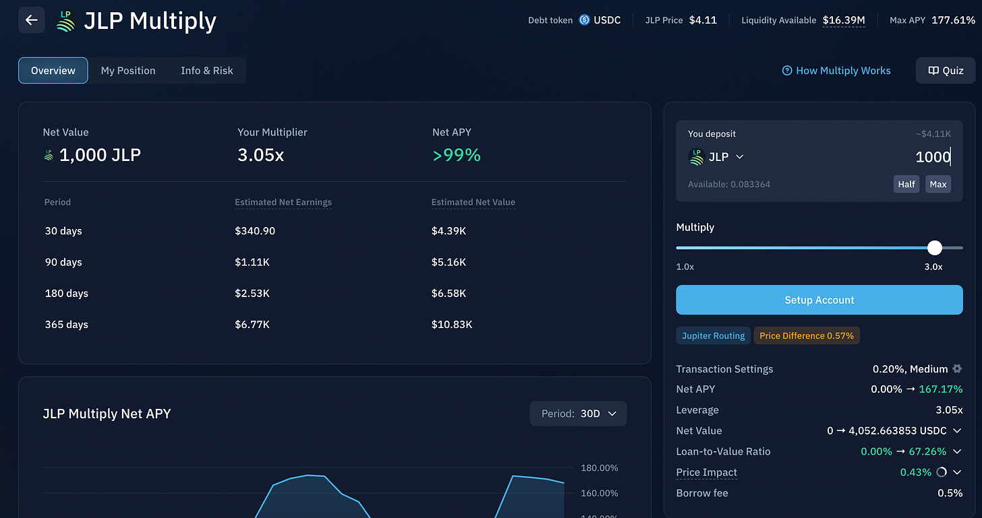This screenshot has width=982, height=518.
Task: Click the JLP Price $4.11 value
Action: click(703, 20)
